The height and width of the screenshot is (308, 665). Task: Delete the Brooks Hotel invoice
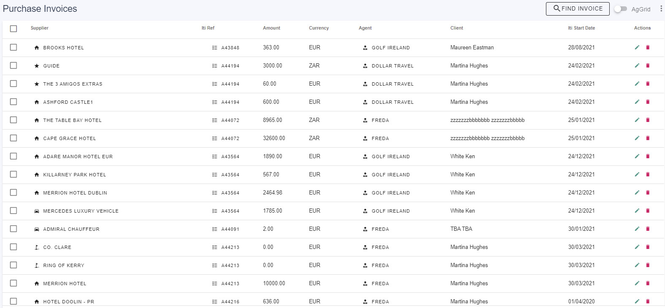coord(648,47)
